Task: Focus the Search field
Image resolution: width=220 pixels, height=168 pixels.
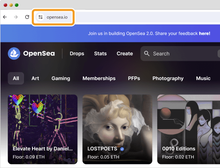Action: 180,54
